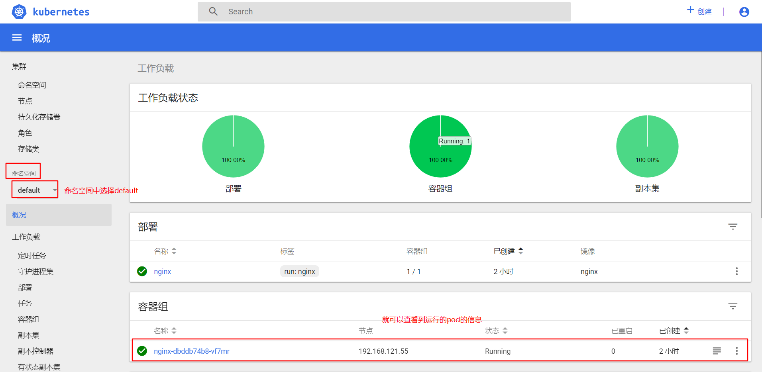Open actions menu for nginx deployment
This screenshot has height=372, width=762.
coord(736,271)
